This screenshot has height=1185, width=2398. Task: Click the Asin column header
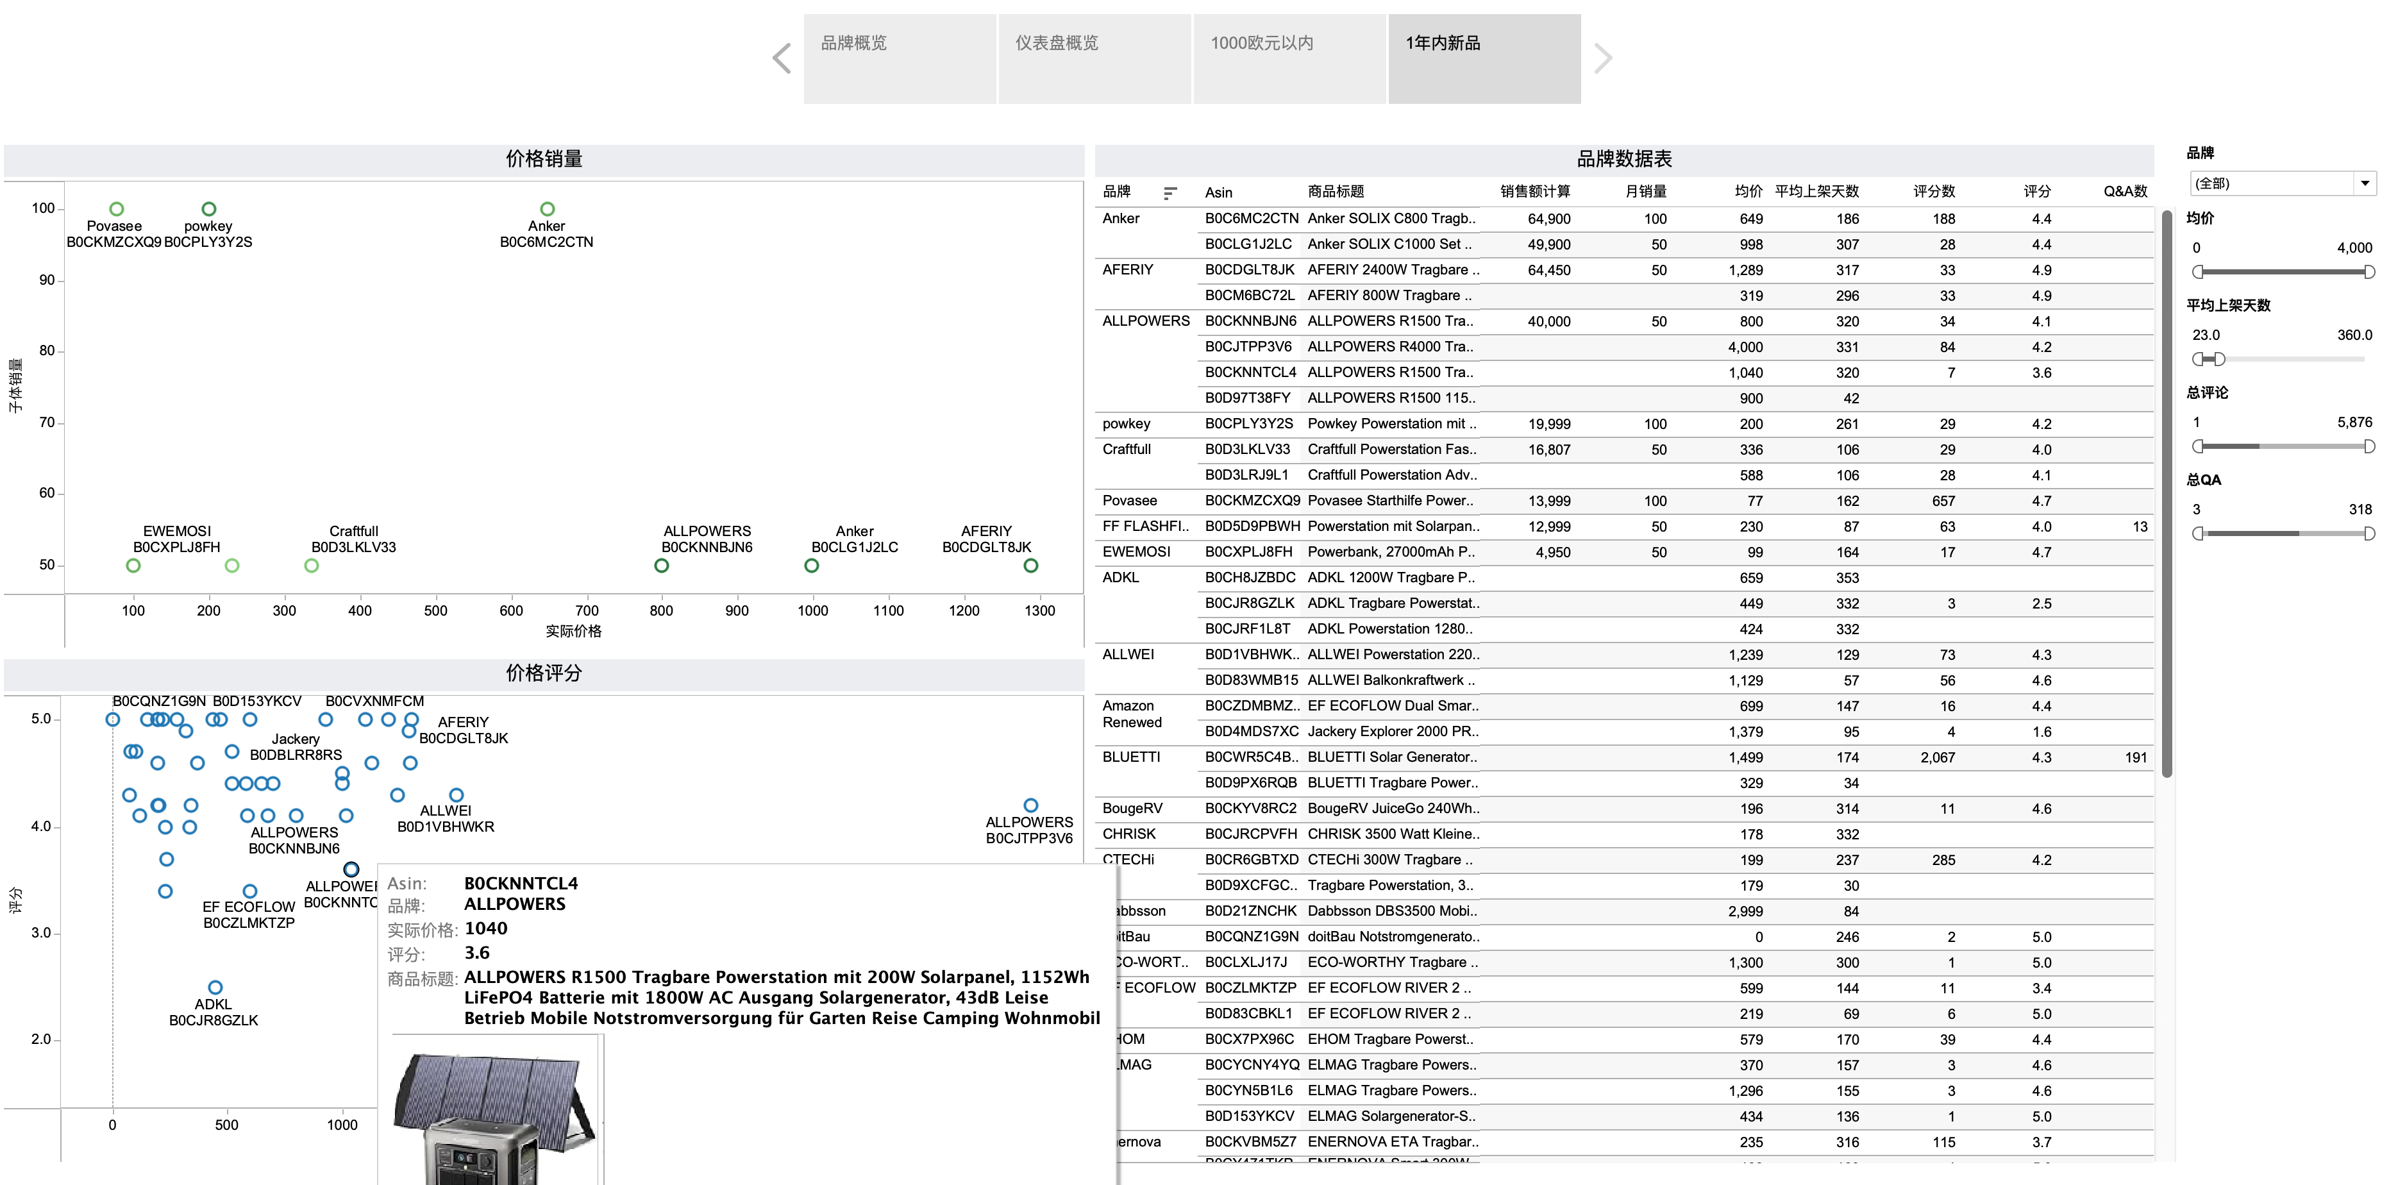coord(1218,192)
